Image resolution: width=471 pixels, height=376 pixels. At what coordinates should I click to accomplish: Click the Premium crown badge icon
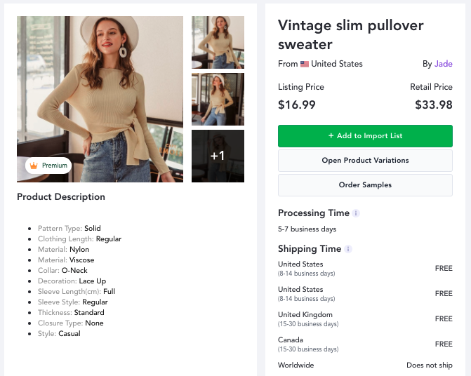[x=34, y=166]
